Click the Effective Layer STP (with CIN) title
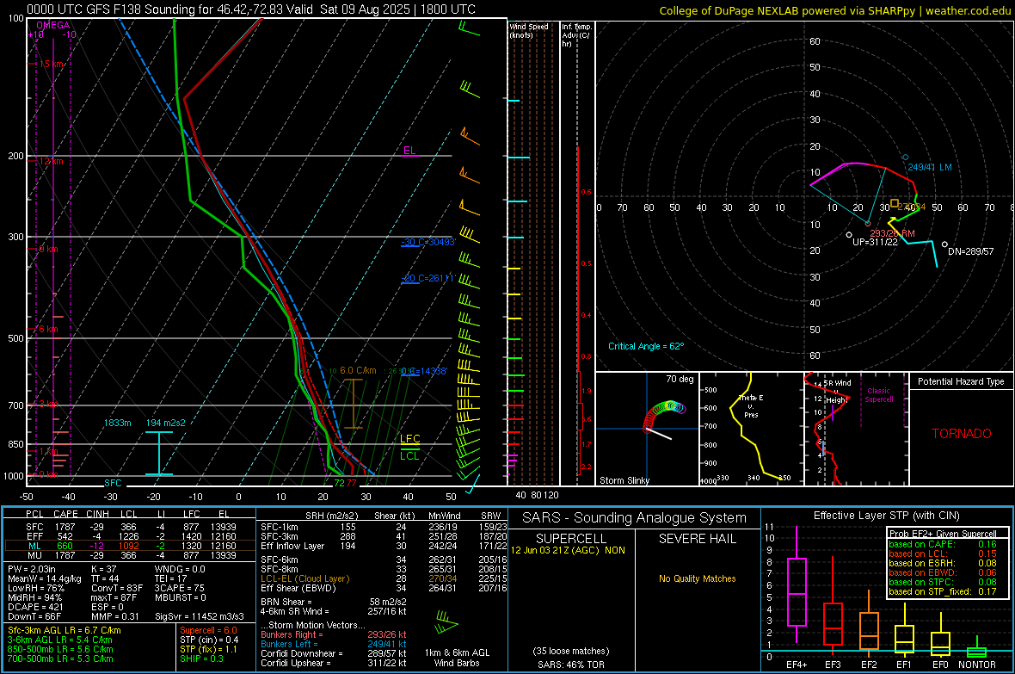1015x674 pixels. [x=886, y=516]
